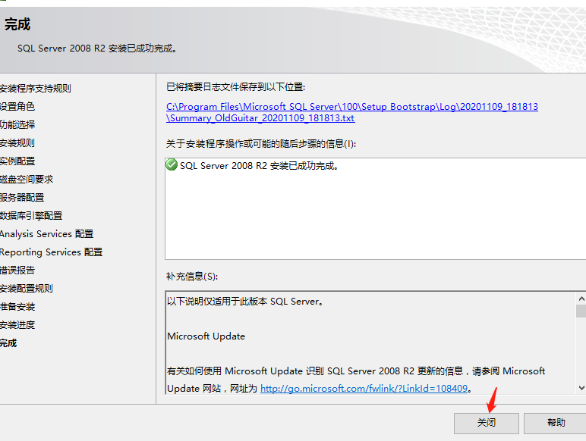Click the 帮助 button

(556, 423)
